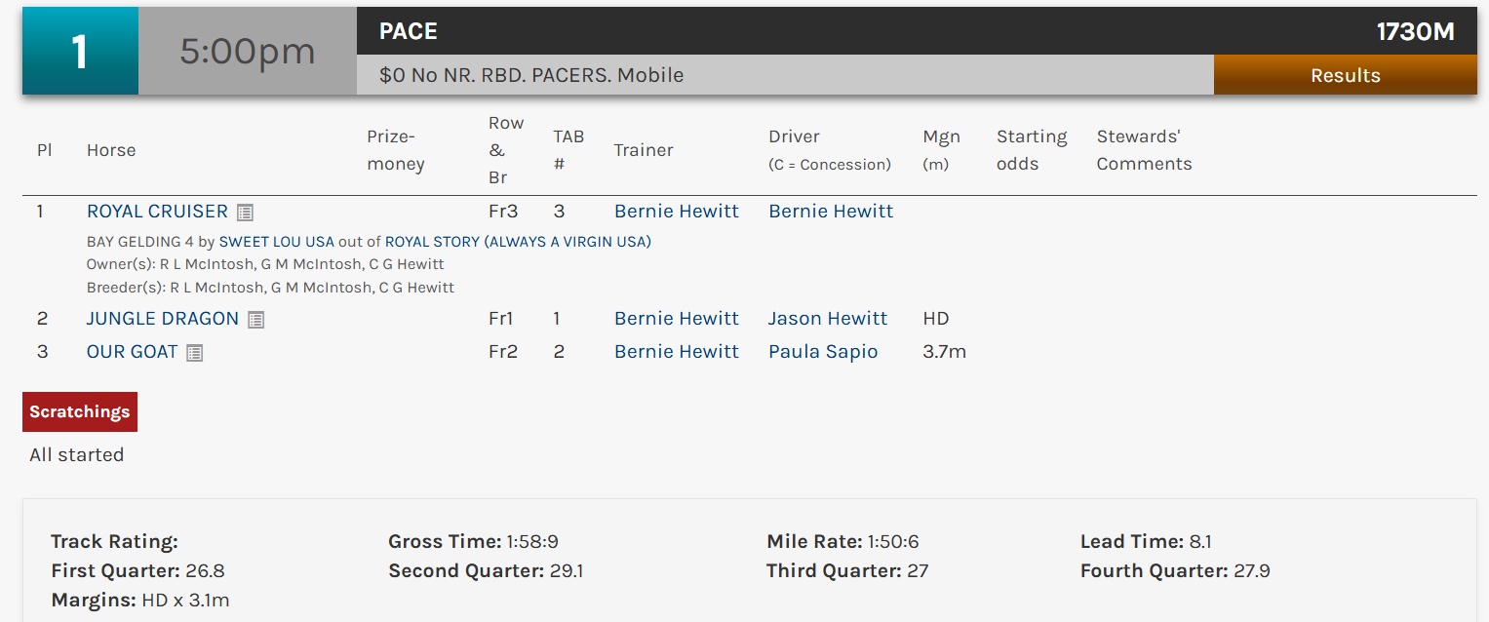Image resolution: width=1489 pixels, height=622 pixels.
Task: Open driver Jason Hewitt profile
Action: pyautogui.click(x=827, y=319)
